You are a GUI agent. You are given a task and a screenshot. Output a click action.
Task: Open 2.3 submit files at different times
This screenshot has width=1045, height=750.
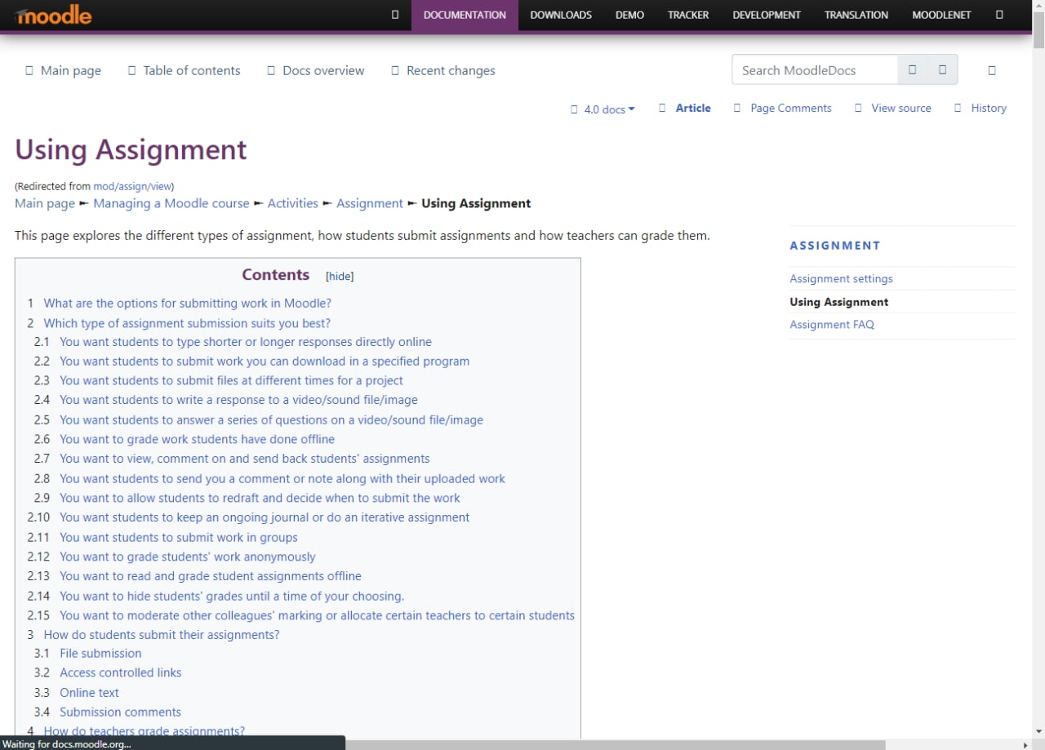click(x=231, y=380)
